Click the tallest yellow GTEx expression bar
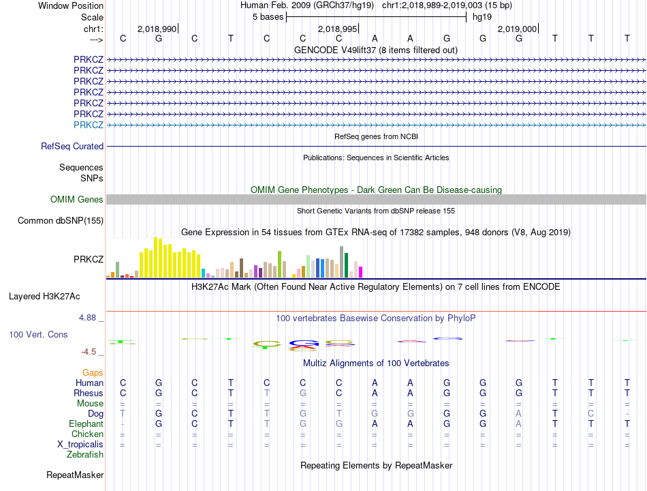This screenshot has width=647, height=491. (x=156, y=258)
